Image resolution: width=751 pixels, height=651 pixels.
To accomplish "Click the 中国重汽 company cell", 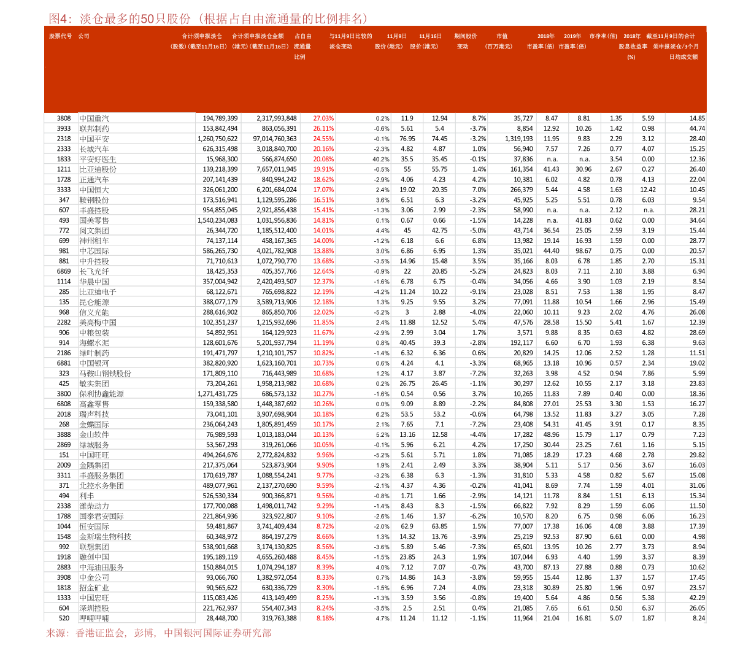I will tap(94, 118).
